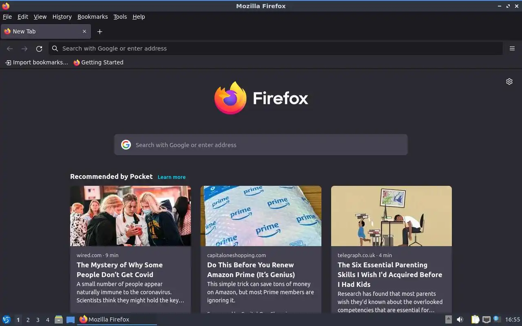Click the magnifier icon in address bar
The width and height of the screenshot is (522, 326).
[55, 48]
